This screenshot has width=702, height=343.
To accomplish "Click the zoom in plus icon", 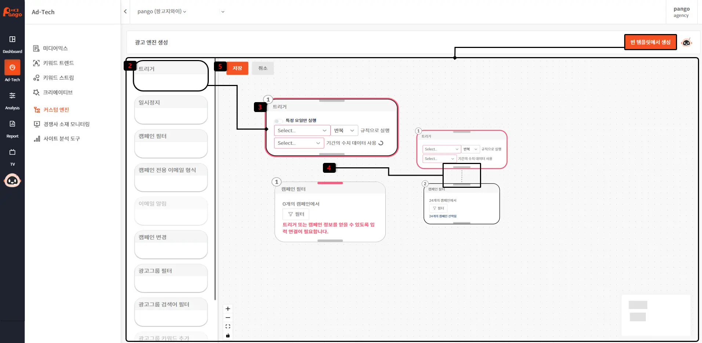I will (x=228, y=309).
